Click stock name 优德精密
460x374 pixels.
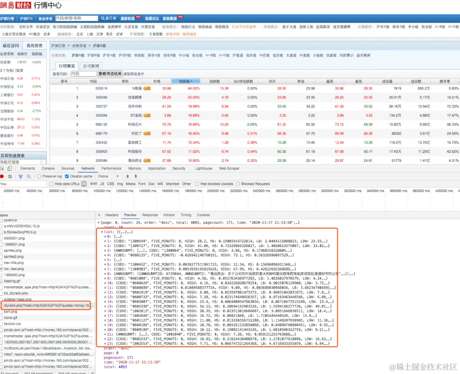pyautogui.click(x=135, y=98)
